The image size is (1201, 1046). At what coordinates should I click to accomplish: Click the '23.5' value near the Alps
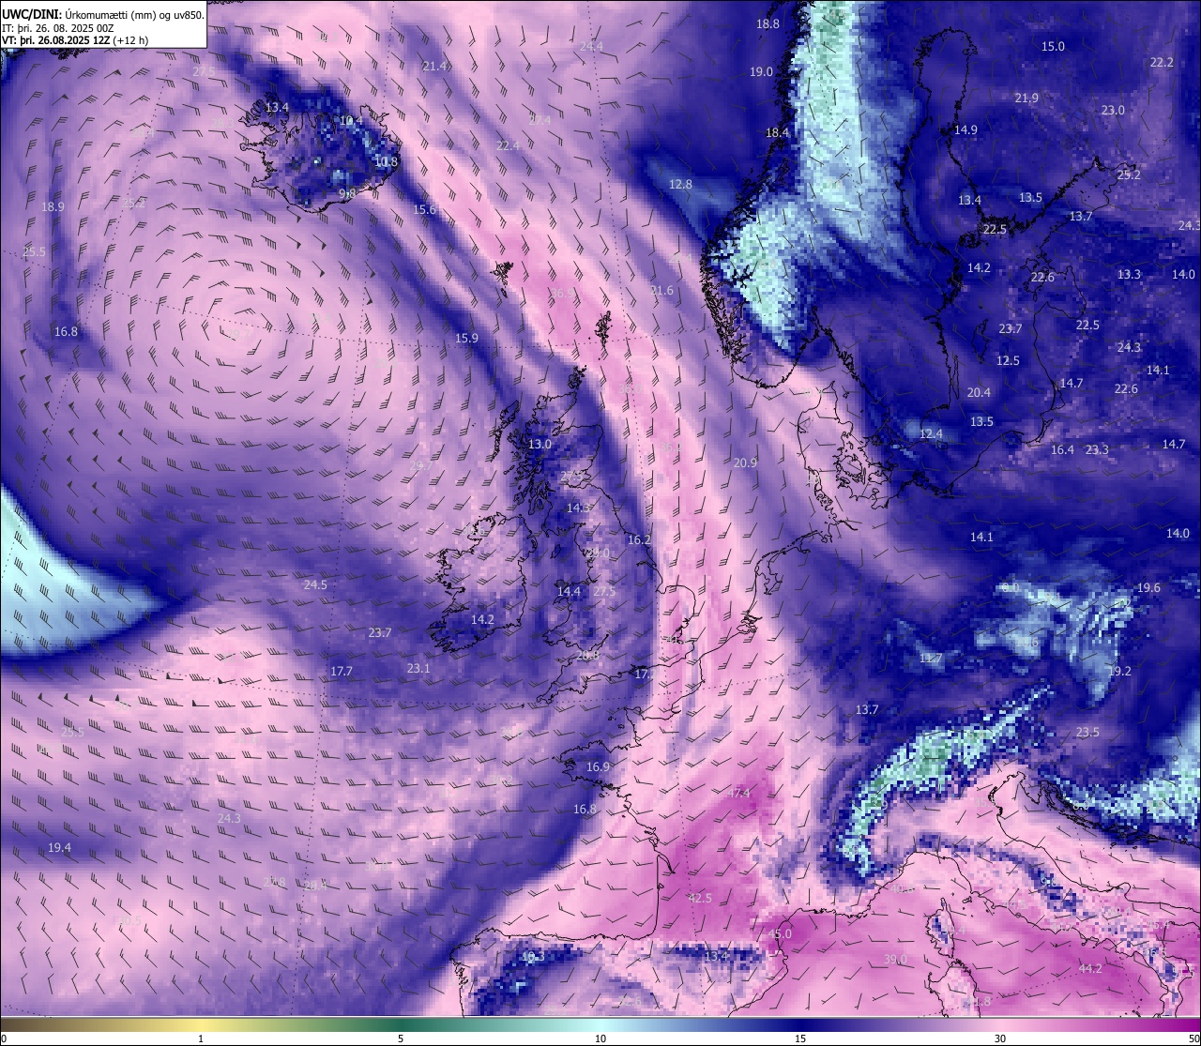coord(1087,733)
